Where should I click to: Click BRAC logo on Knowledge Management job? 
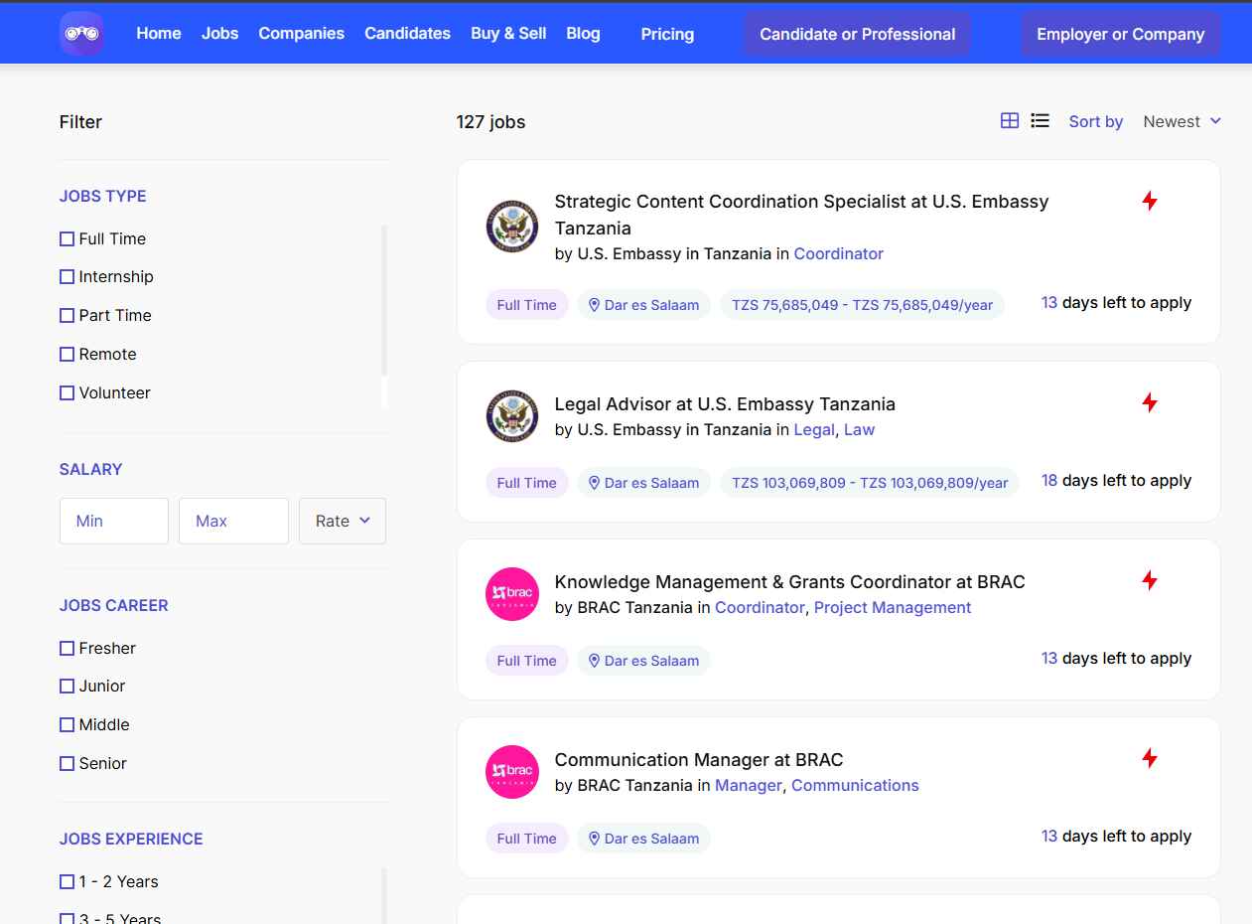[x=512, y=594]
